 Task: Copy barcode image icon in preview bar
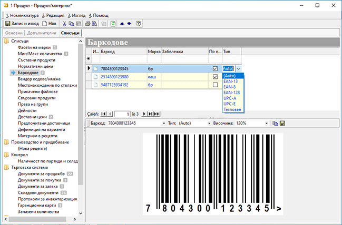click(x=275, y=124)
